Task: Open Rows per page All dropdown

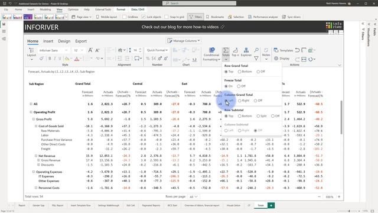Action: click(193, 196)
